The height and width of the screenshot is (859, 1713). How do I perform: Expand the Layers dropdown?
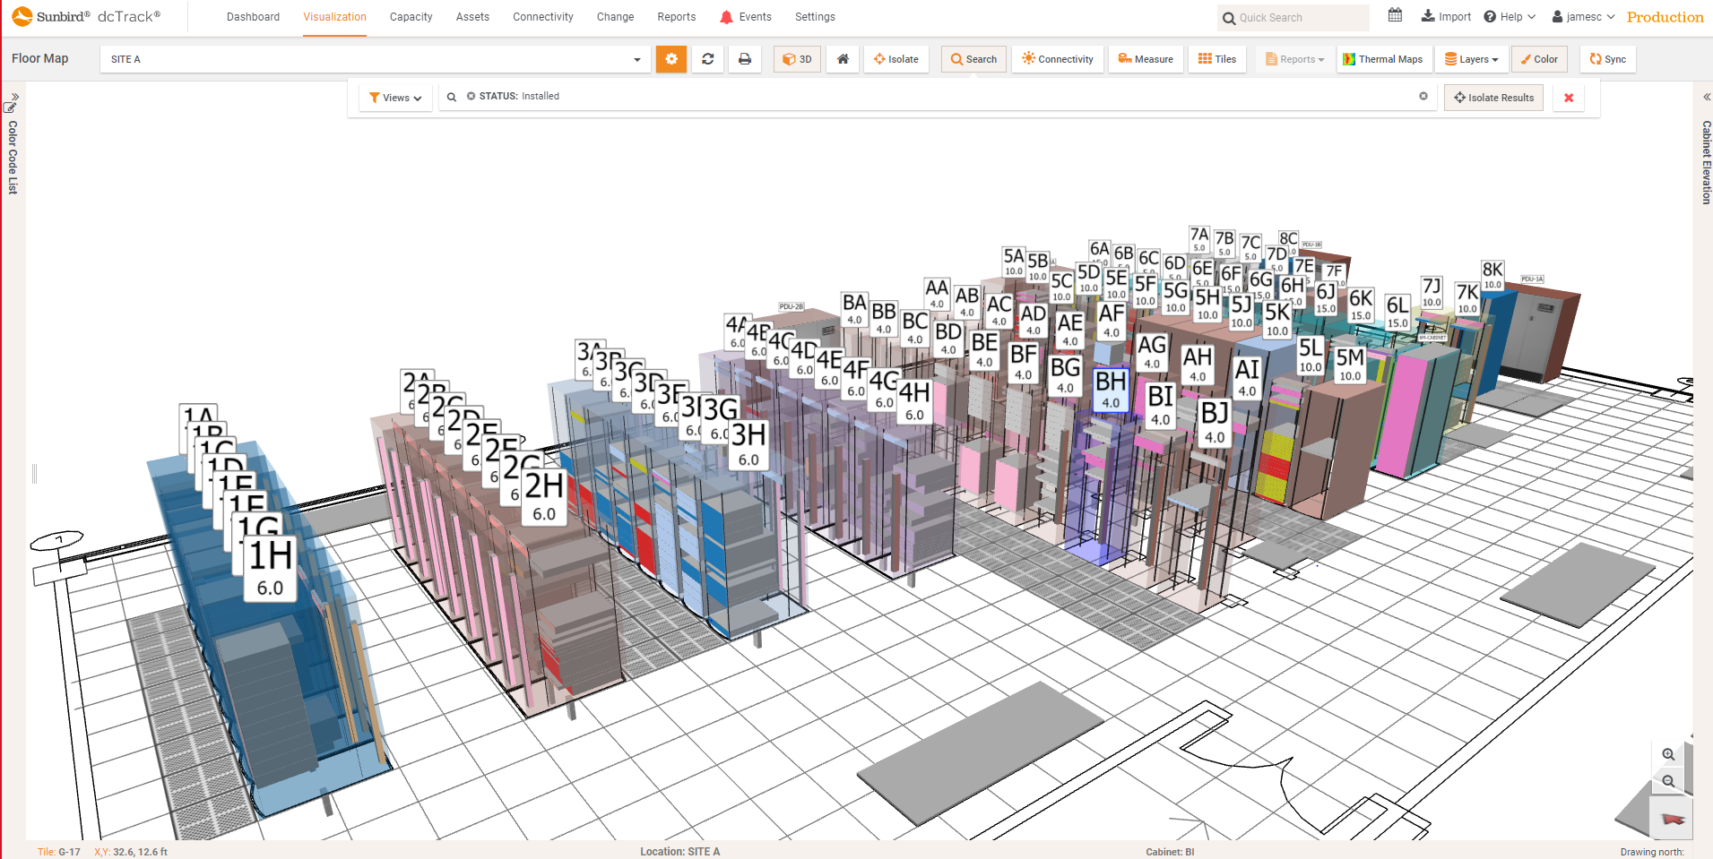click(x=1471, y=59)
